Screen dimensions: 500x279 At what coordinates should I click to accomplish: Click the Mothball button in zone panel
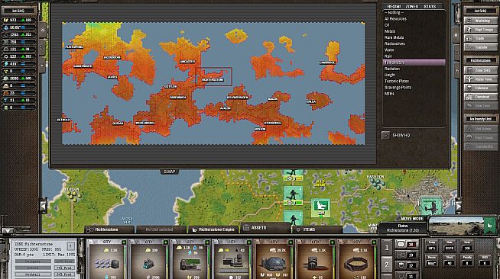tap(33, 274)
